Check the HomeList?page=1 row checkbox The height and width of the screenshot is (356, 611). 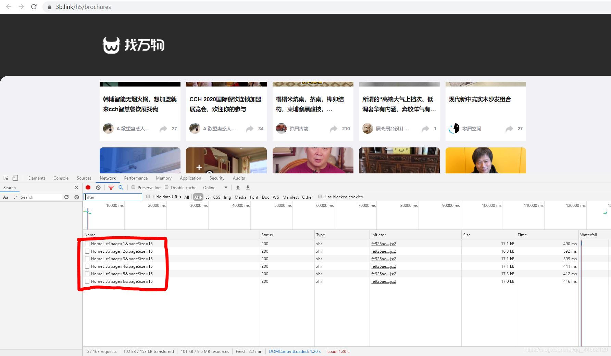87,244
